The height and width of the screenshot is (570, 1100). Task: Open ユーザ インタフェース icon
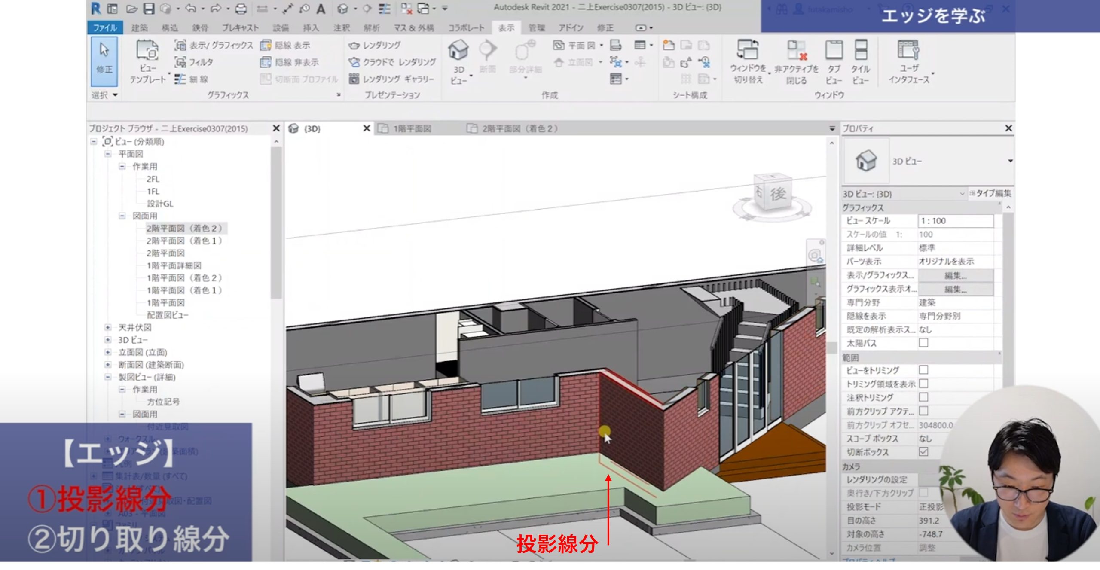(908, 50)
